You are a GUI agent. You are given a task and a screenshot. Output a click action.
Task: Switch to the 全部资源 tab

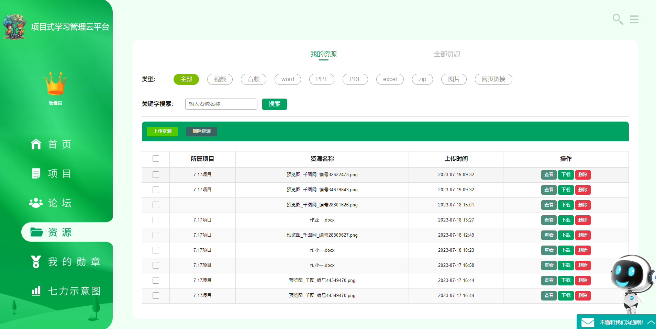[x=447, y=54]
